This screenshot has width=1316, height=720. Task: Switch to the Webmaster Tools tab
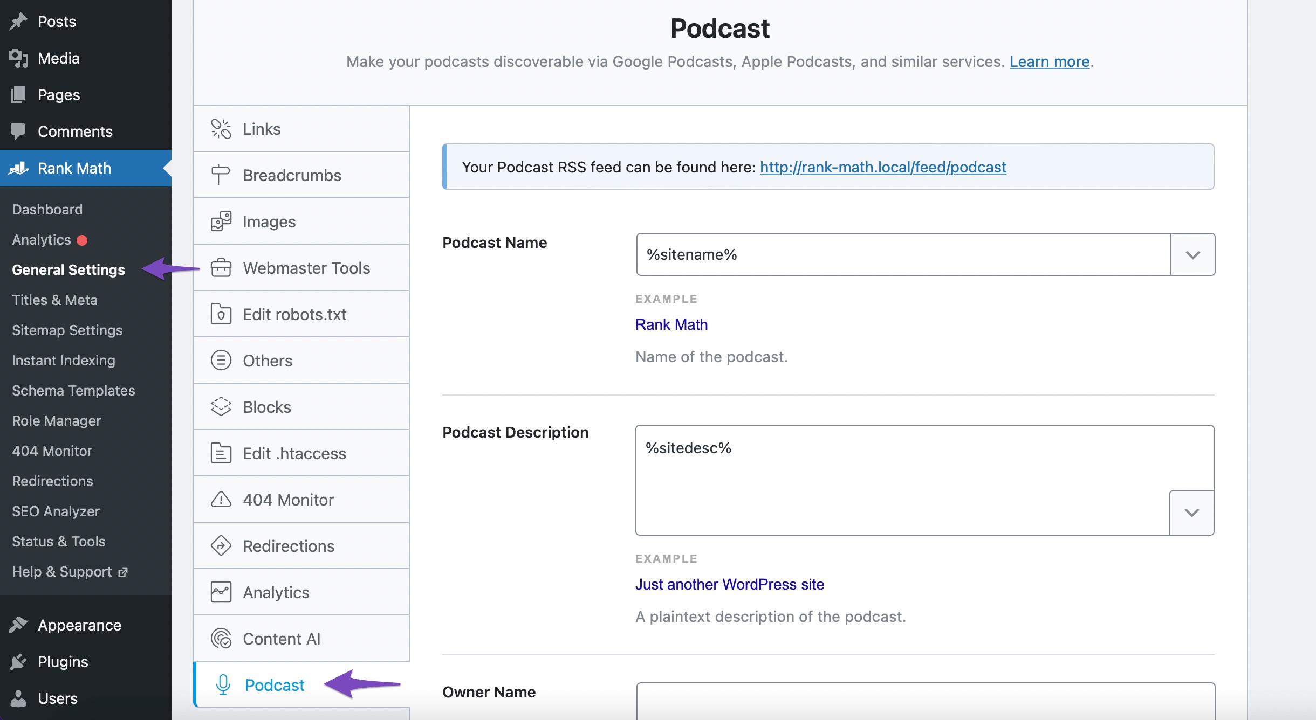click(301, 268)
